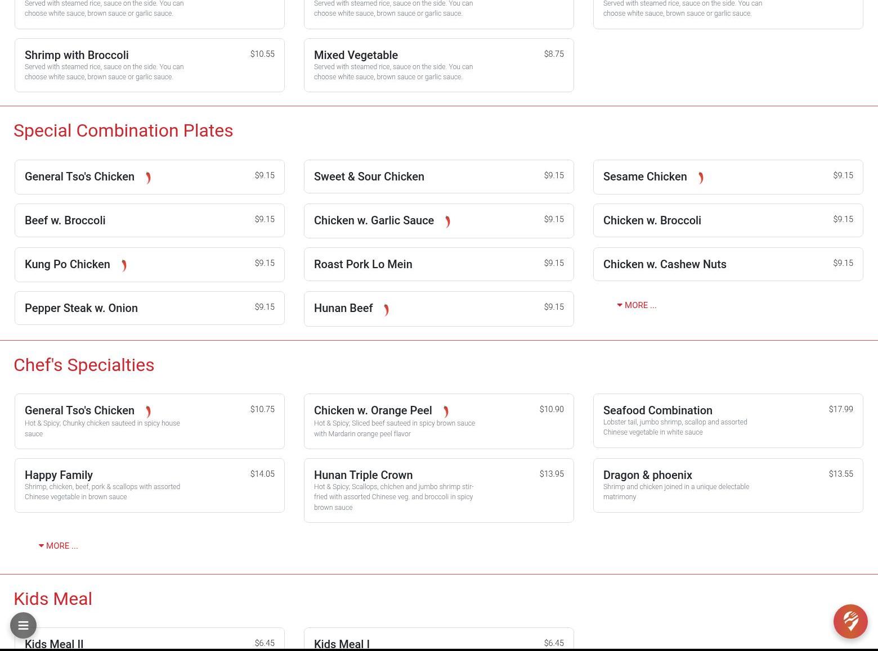Viewport: 878px width, 651px height.
Task: Click the Chef's Specialties section heading
Action: 84,365
